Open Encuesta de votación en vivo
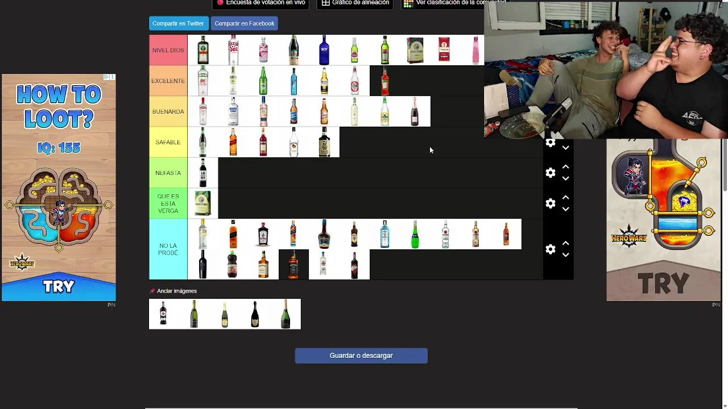This screenshot has height=409, width=728. 261,3
